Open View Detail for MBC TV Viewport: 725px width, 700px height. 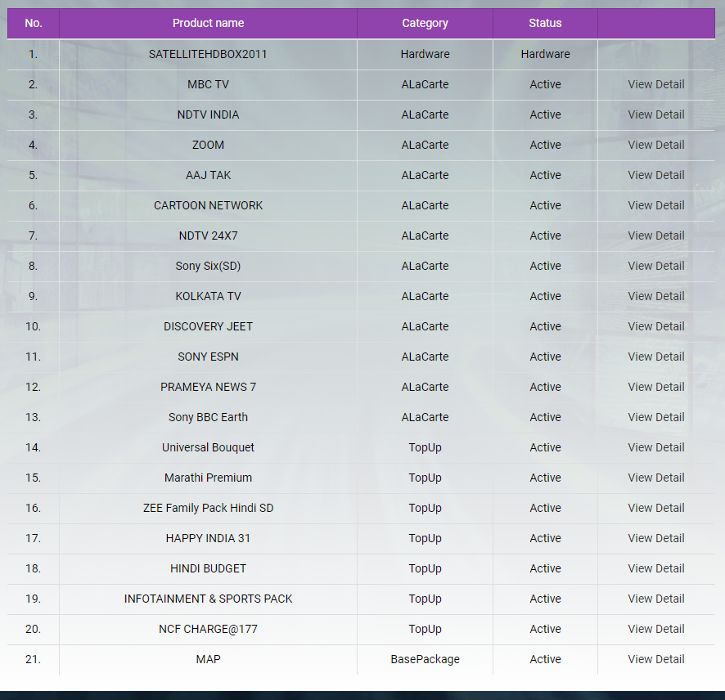tap(655, 84)
